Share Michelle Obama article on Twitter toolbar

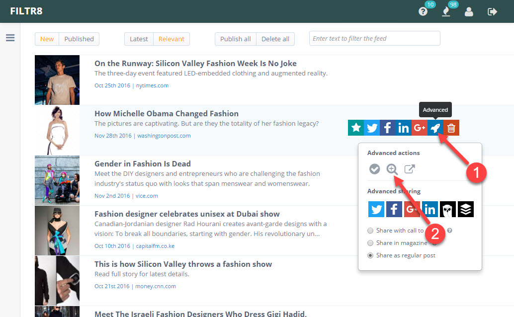point(372,128)
